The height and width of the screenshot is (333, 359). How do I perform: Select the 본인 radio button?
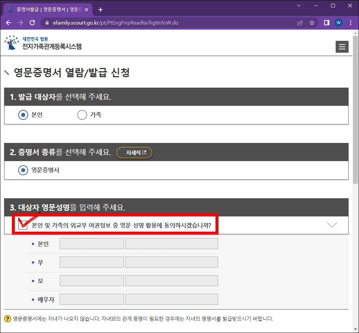pos(23,115)
